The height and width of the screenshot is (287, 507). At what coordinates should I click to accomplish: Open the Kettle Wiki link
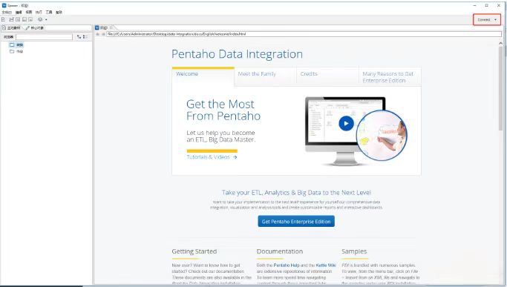point(326,265)
